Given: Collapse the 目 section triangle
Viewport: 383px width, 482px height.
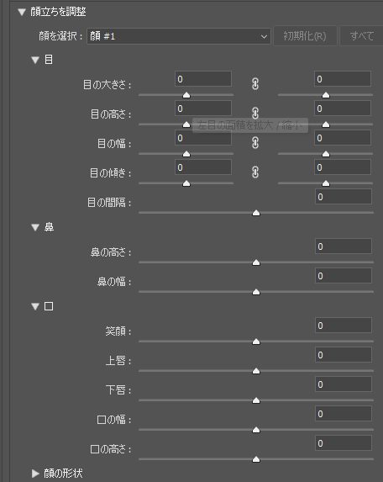Looking at the screenshot, I should pyautogui.click(x=35, y=60).
